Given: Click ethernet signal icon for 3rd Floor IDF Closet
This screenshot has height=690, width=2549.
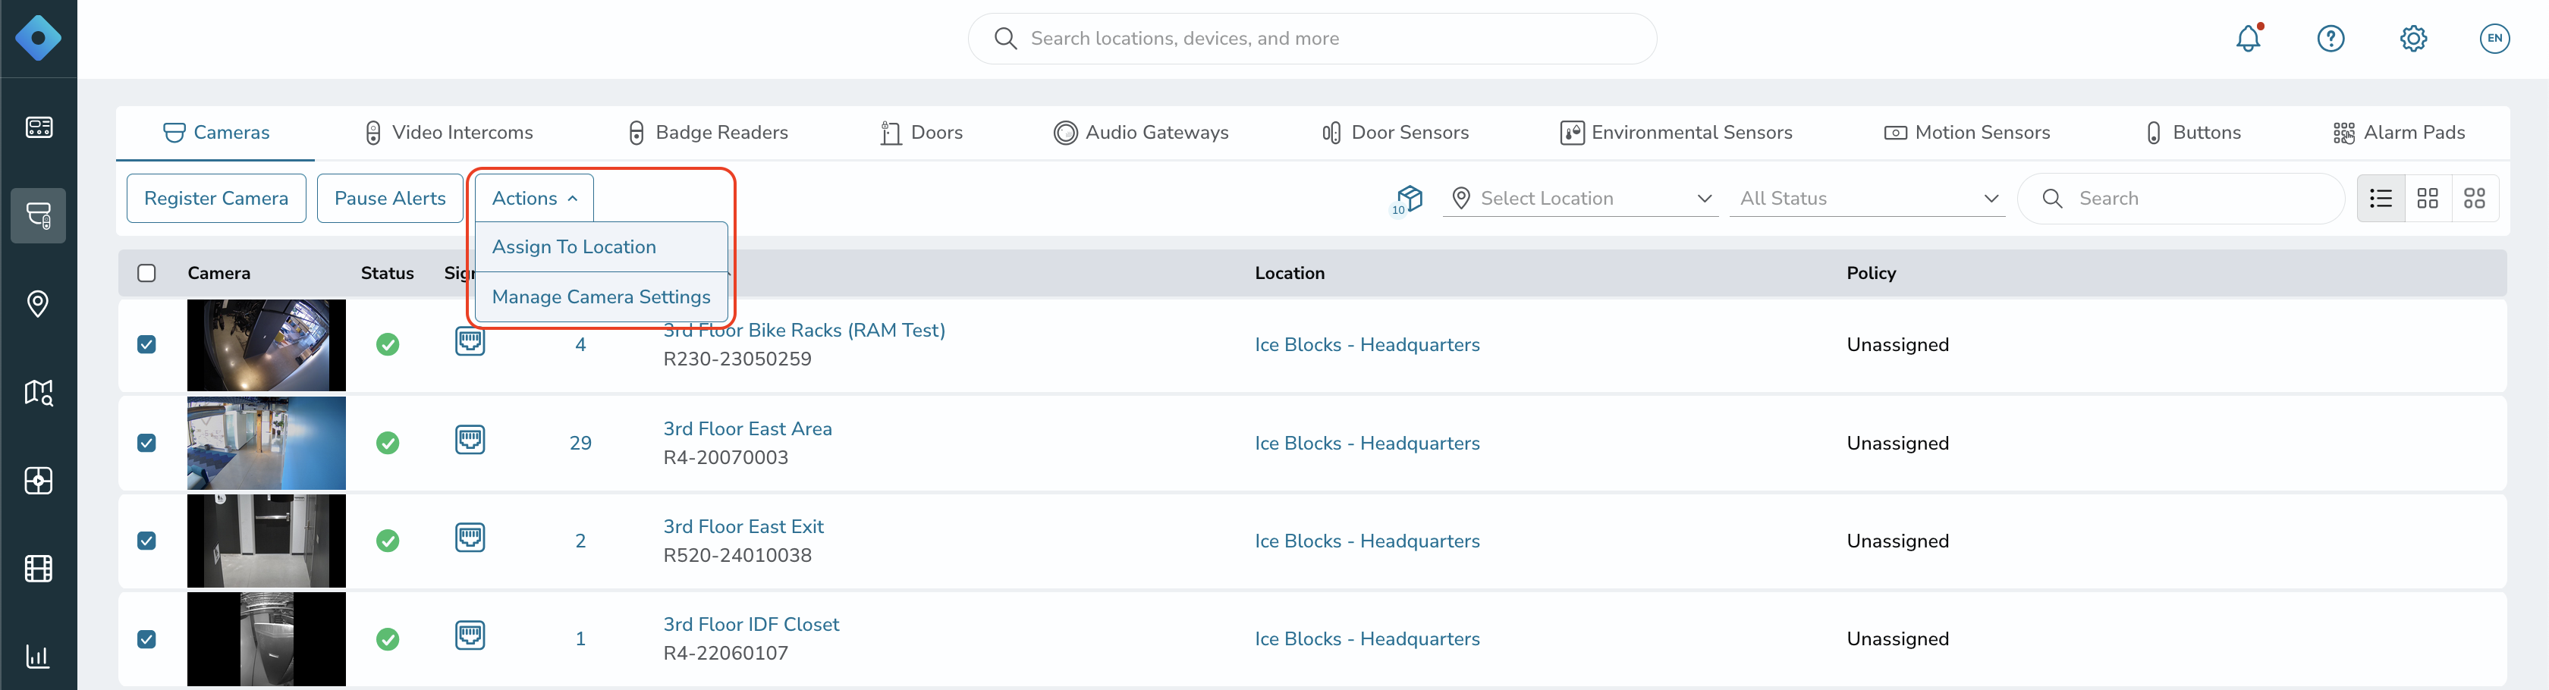Looking at the screenshot, I should (x=470, y=635).
